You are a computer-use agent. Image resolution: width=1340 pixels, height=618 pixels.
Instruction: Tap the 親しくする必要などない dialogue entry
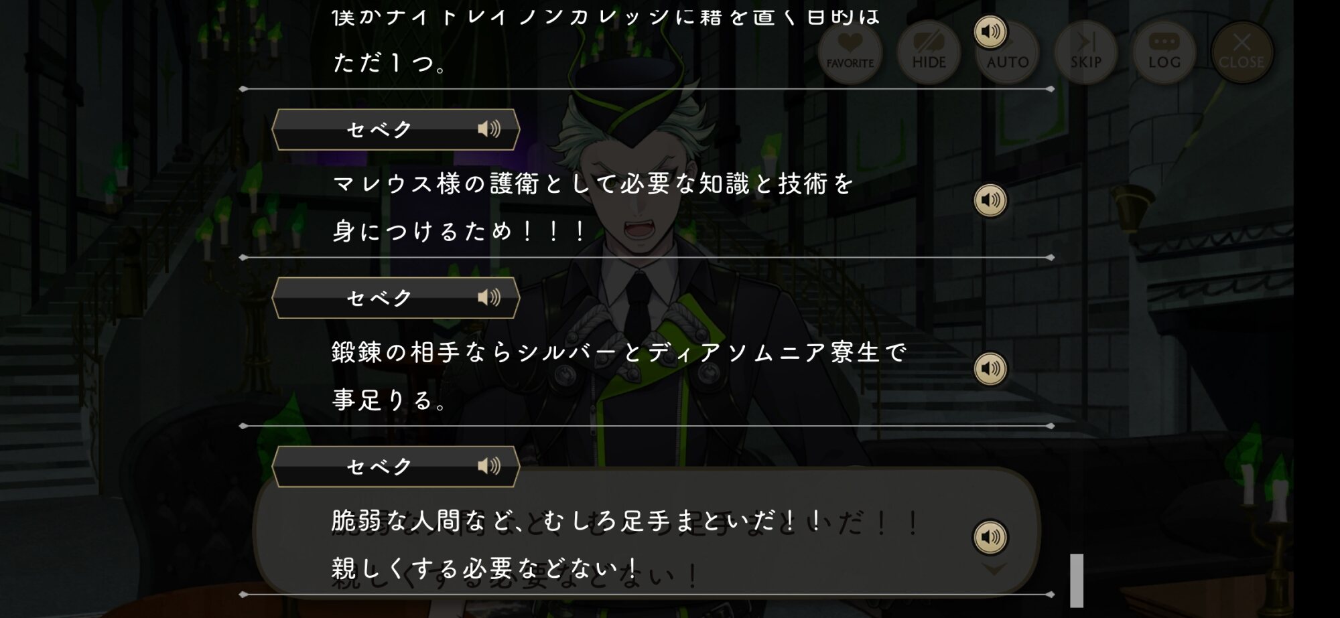(x=485, y=568)
